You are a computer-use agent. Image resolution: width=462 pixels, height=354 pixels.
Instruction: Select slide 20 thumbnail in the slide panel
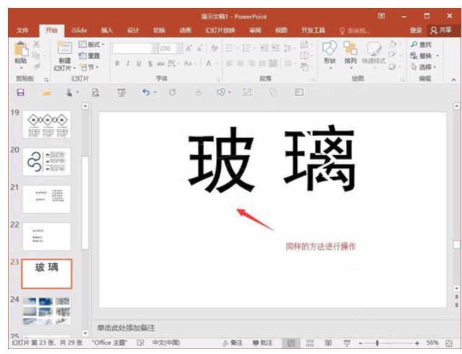47,162
